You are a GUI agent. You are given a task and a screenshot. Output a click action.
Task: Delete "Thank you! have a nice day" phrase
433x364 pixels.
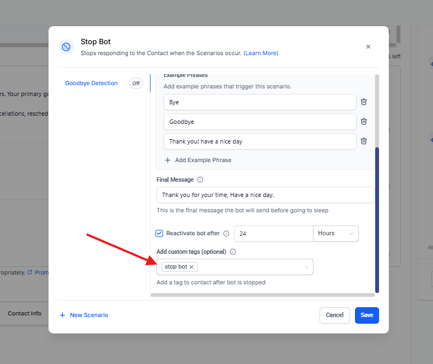(364, 141)
